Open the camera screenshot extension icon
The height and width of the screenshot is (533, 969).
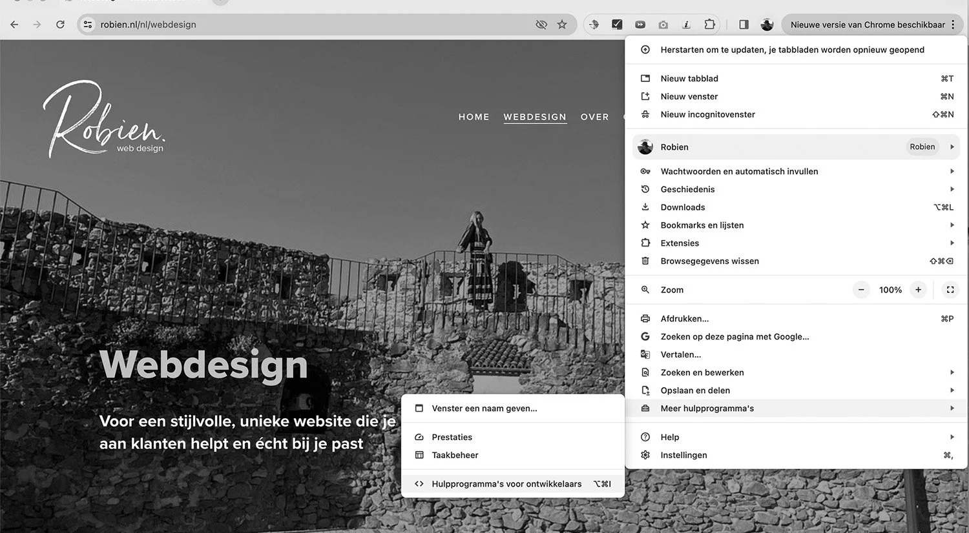(x=663, y=24)
